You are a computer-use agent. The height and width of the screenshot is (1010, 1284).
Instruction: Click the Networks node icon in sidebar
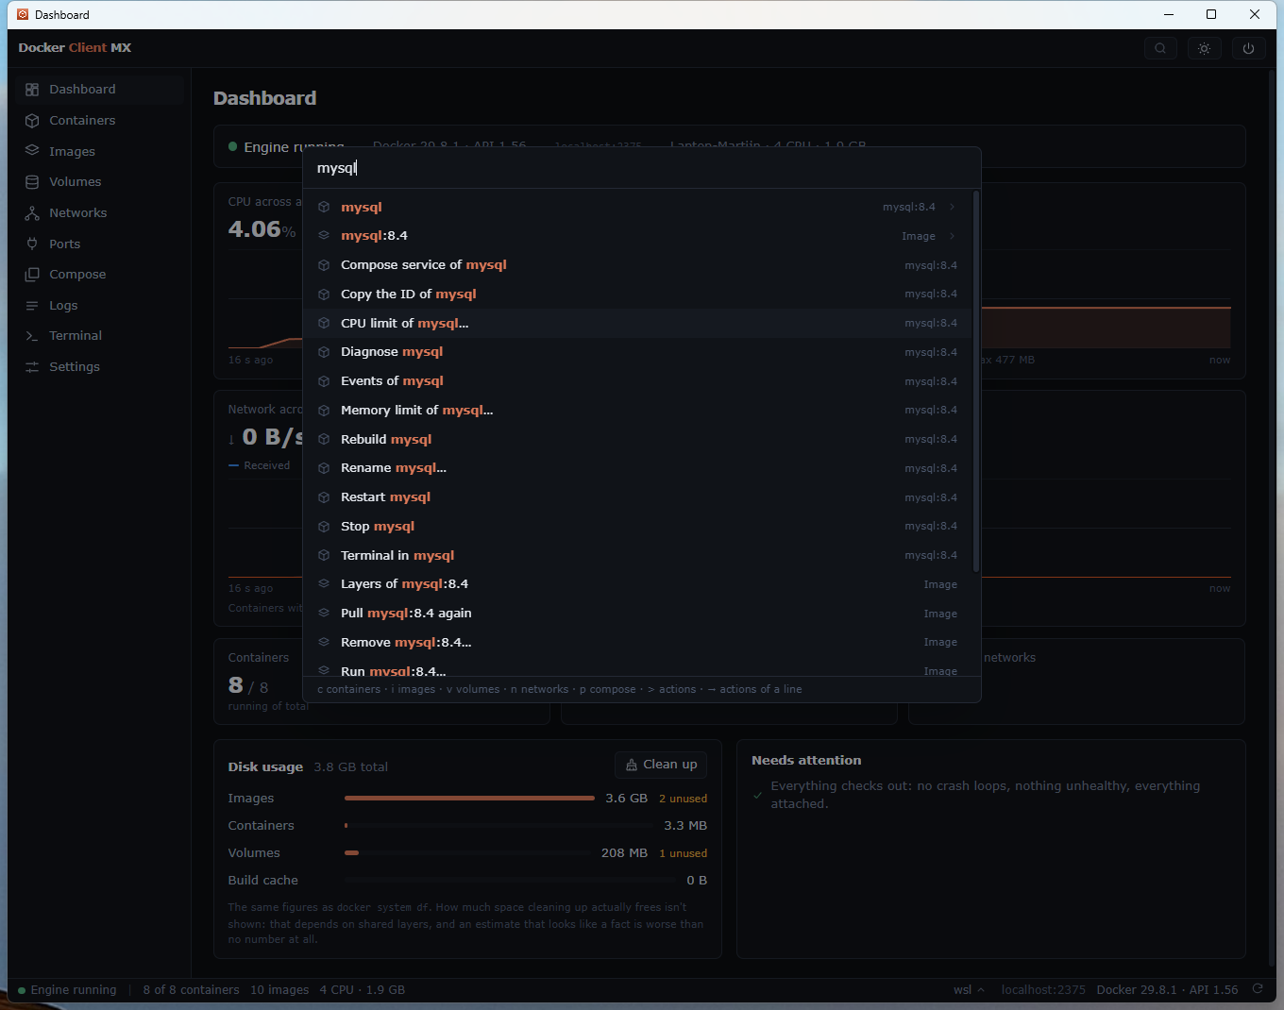(x=32, y=213)
